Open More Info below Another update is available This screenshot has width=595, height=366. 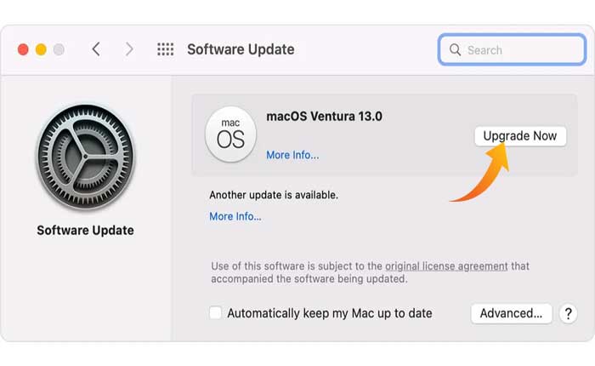point(235,216)
